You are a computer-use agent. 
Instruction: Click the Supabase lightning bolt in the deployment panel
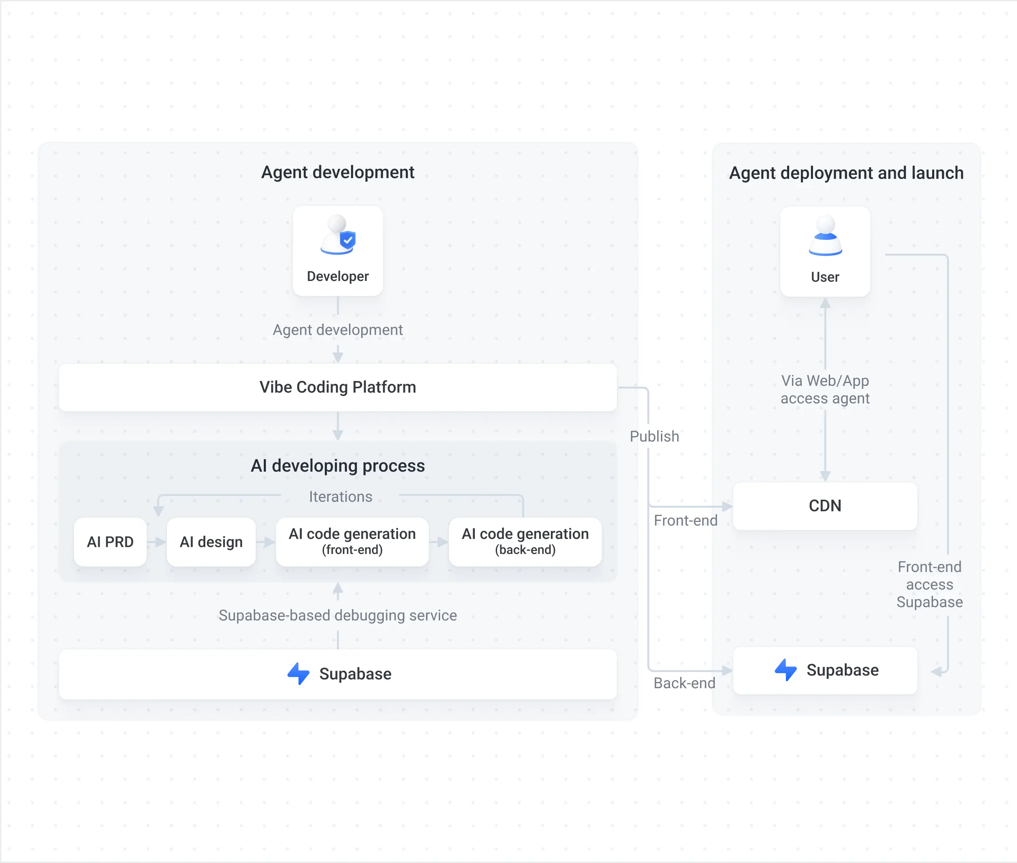[785, 670]
